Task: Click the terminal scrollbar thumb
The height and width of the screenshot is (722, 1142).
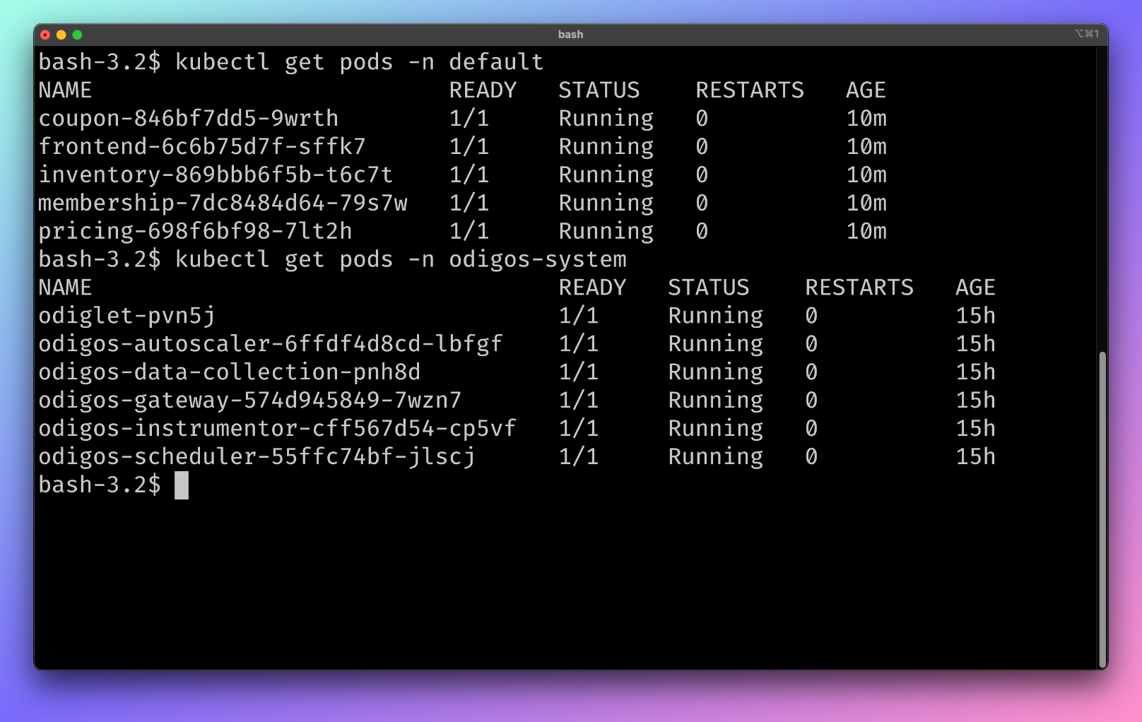Action: point(1102,509)
